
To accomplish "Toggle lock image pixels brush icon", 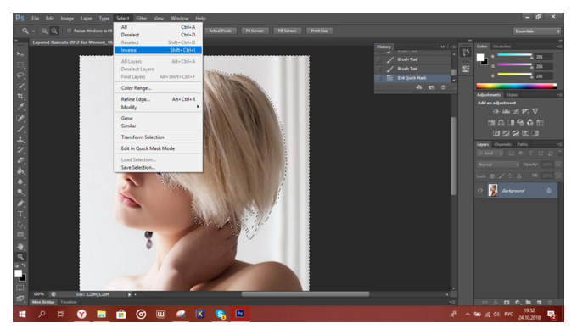I will click(x=501, y=176).
